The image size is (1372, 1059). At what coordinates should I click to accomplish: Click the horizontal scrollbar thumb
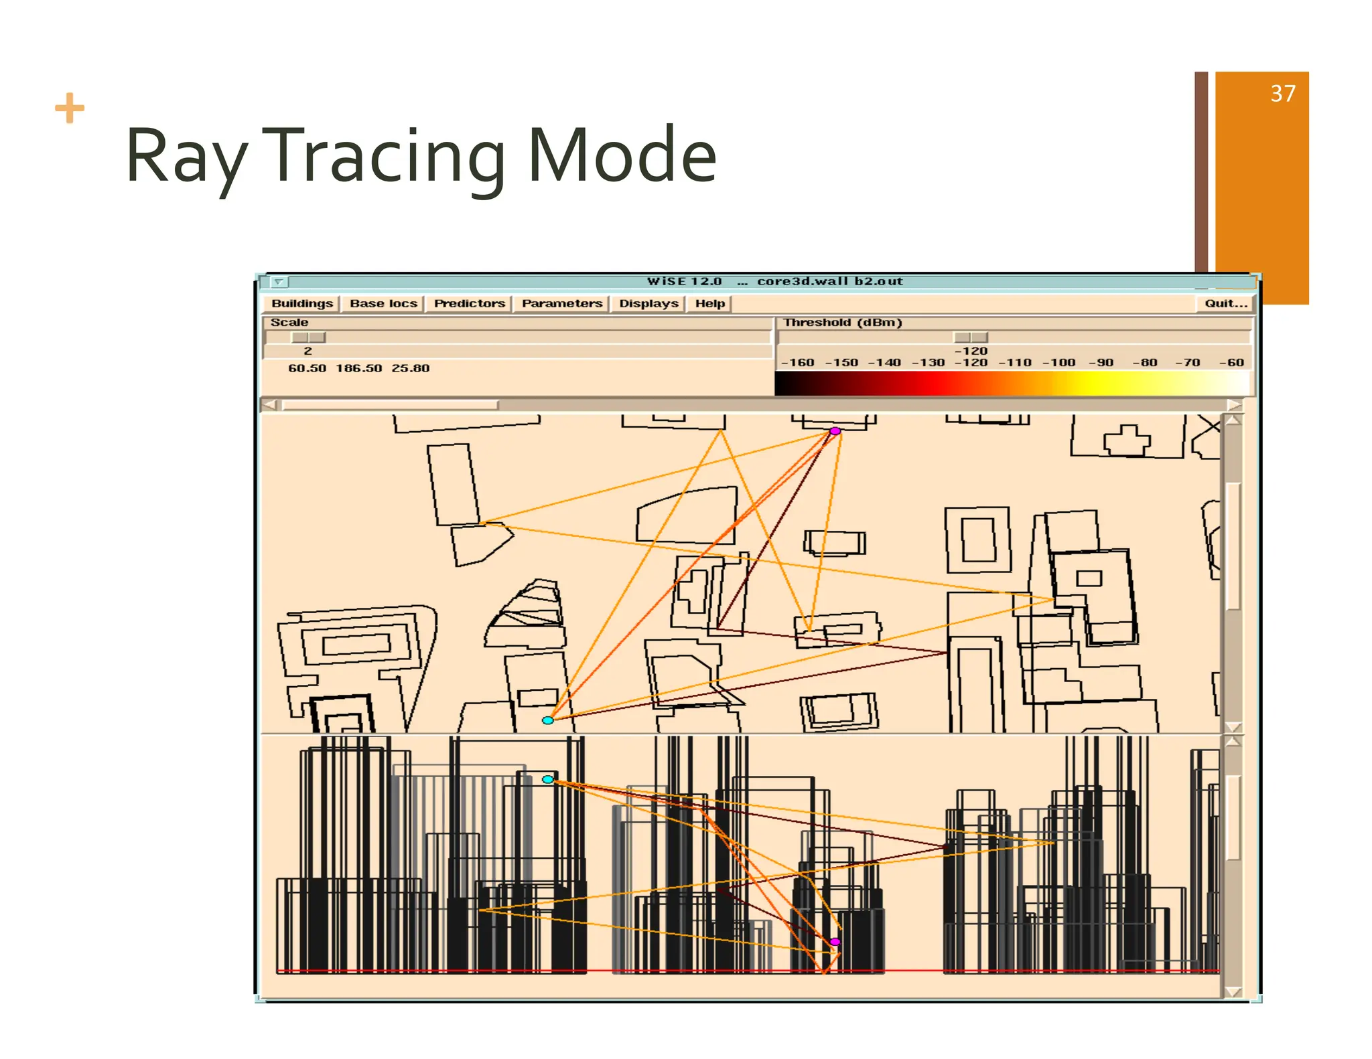[x=391, y=405]
